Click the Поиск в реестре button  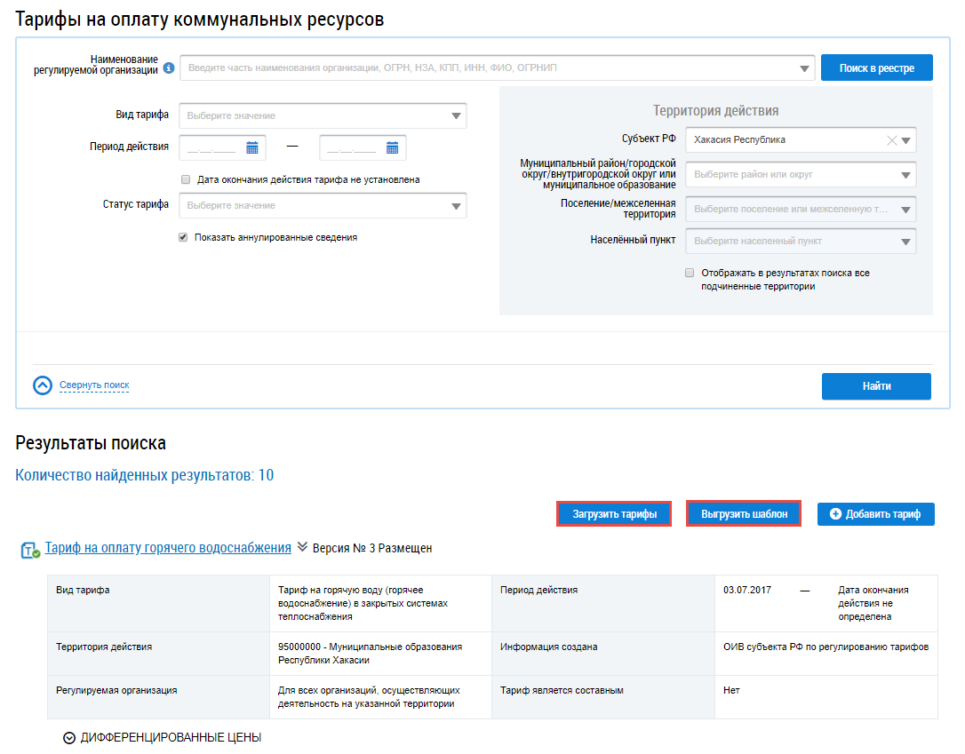[x=876, y=67]
